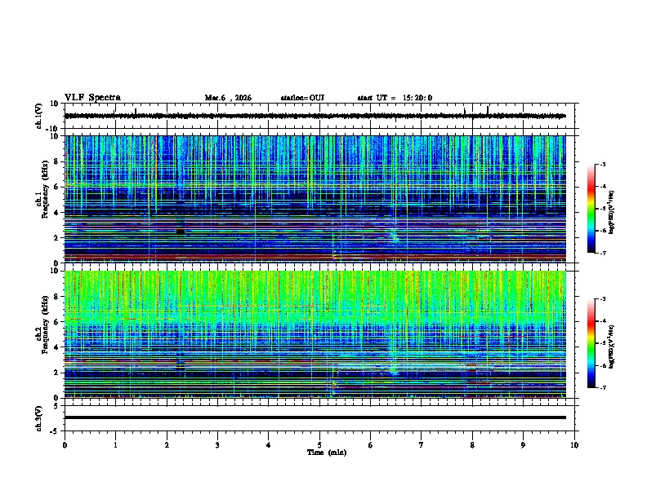Click the ch.1 voltage waveform trace

315,116
